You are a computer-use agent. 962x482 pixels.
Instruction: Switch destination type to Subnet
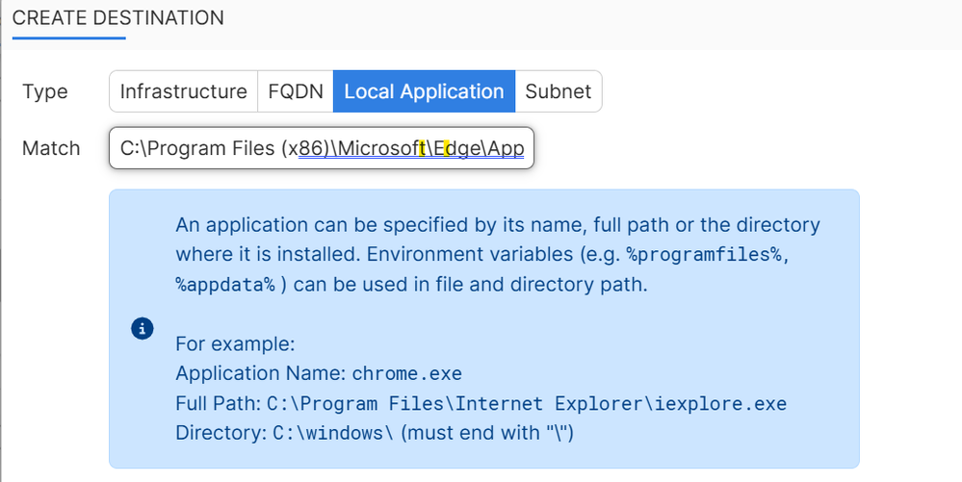click(x=559, y=91)
